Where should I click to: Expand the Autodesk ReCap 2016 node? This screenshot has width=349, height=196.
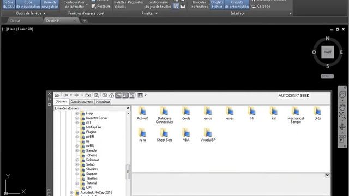(x=71, y=193)
